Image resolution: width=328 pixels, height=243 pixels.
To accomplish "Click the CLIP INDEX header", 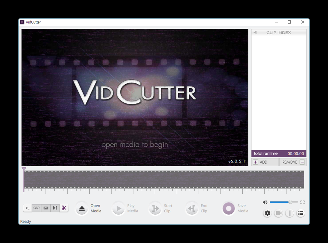I will point(279,33).
